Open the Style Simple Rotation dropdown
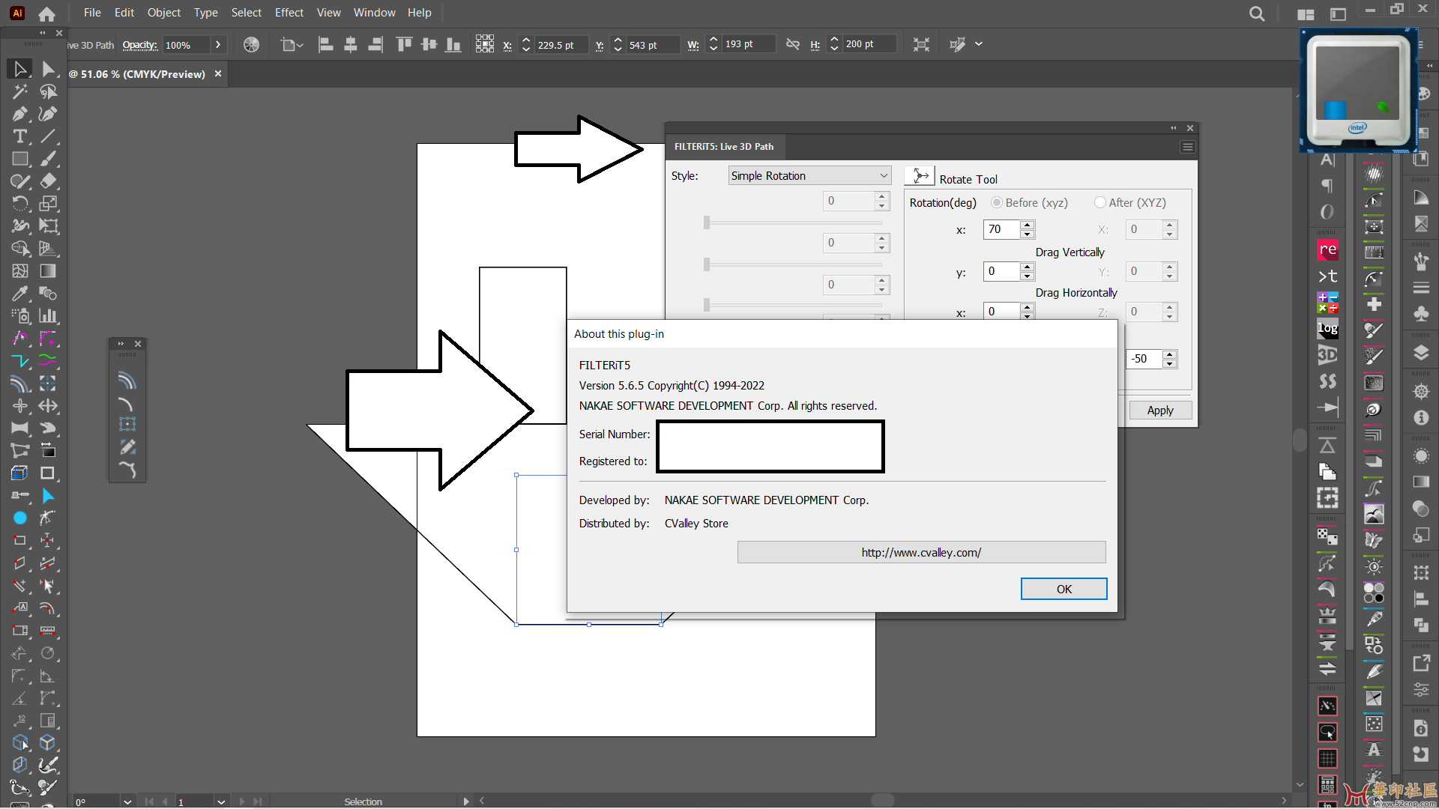 click(809, 176)
